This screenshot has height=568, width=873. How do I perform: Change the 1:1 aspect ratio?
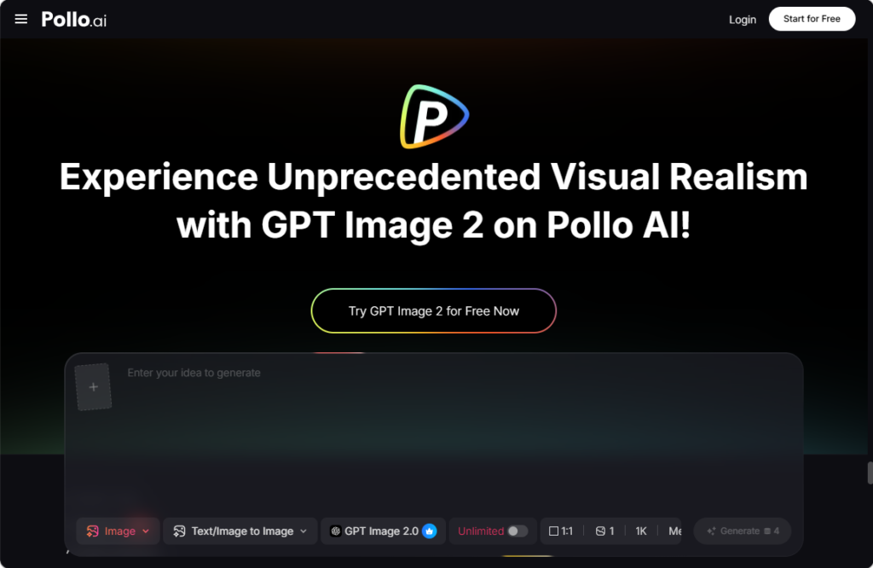tap(561, 531)
